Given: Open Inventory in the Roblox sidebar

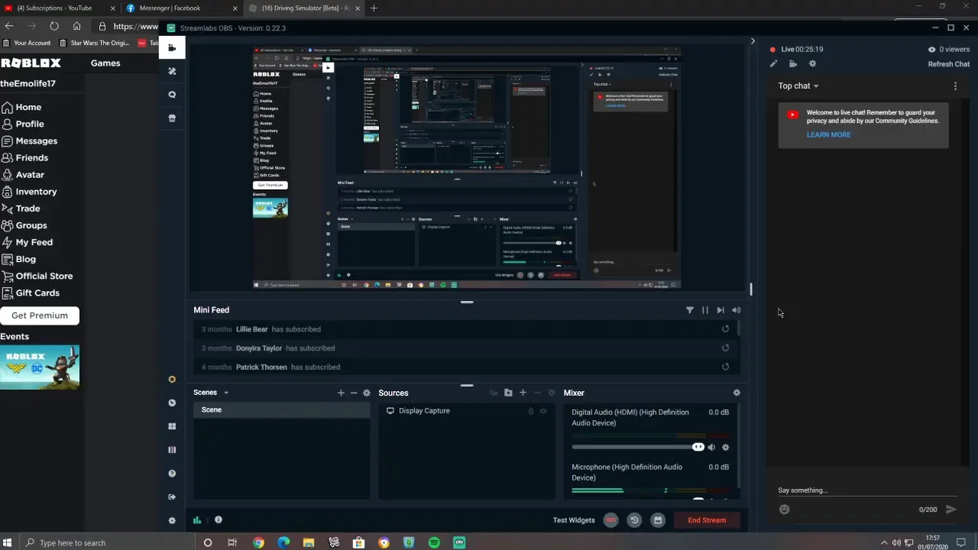Looking at the screenshot, I should (36, 192).
